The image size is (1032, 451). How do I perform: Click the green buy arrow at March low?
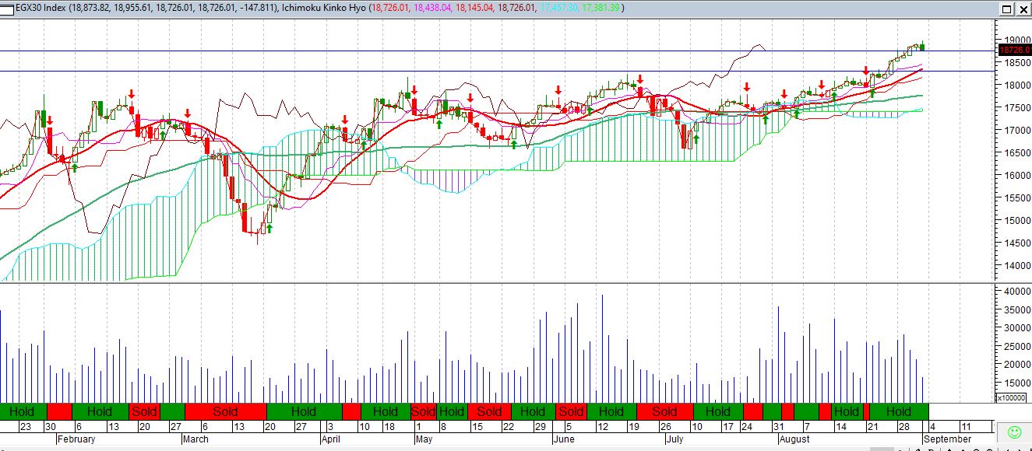(x=269, y=229)
